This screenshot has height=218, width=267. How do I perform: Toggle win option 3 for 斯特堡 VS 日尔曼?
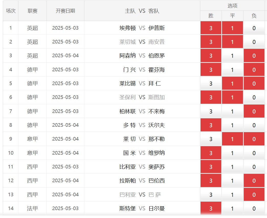pos(211,208)
